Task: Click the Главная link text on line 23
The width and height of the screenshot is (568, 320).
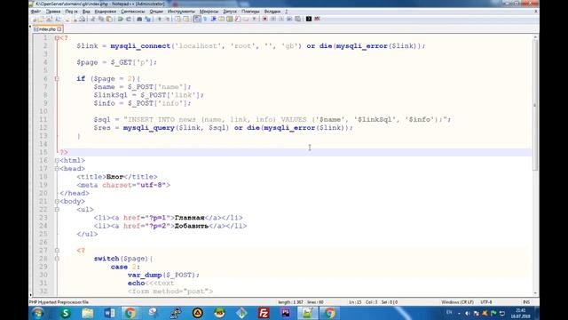Action: [189, 218]
